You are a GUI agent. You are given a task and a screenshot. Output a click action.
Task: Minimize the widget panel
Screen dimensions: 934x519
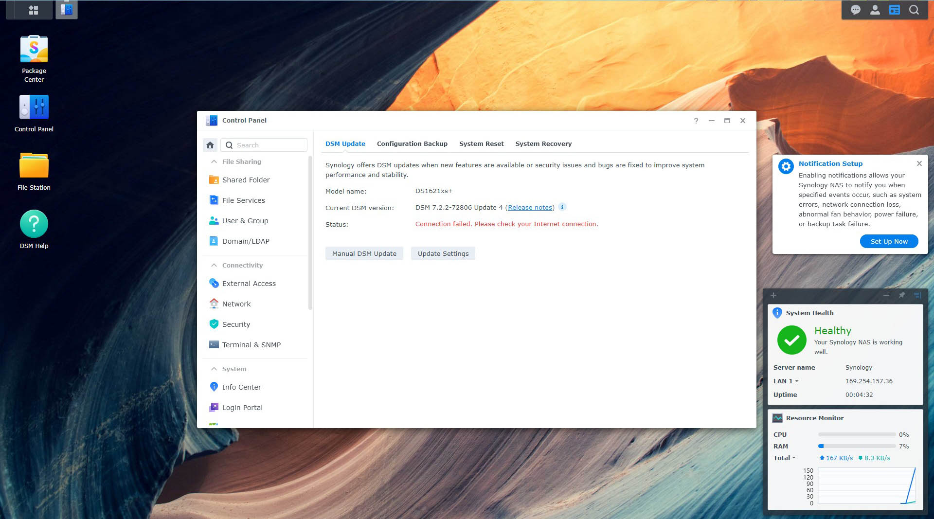coord(886,295)
